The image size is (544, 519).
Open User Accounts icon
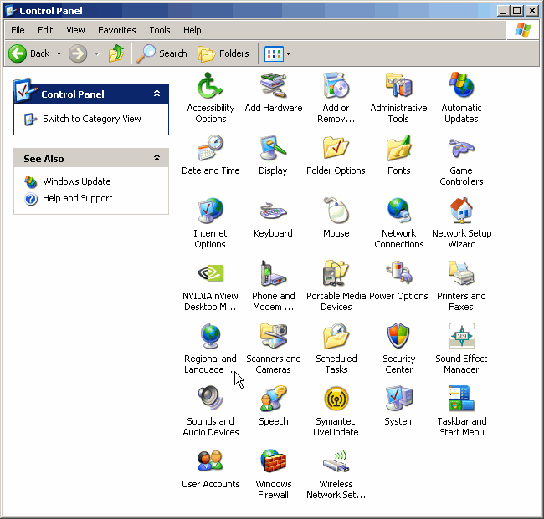pos(210,461)
